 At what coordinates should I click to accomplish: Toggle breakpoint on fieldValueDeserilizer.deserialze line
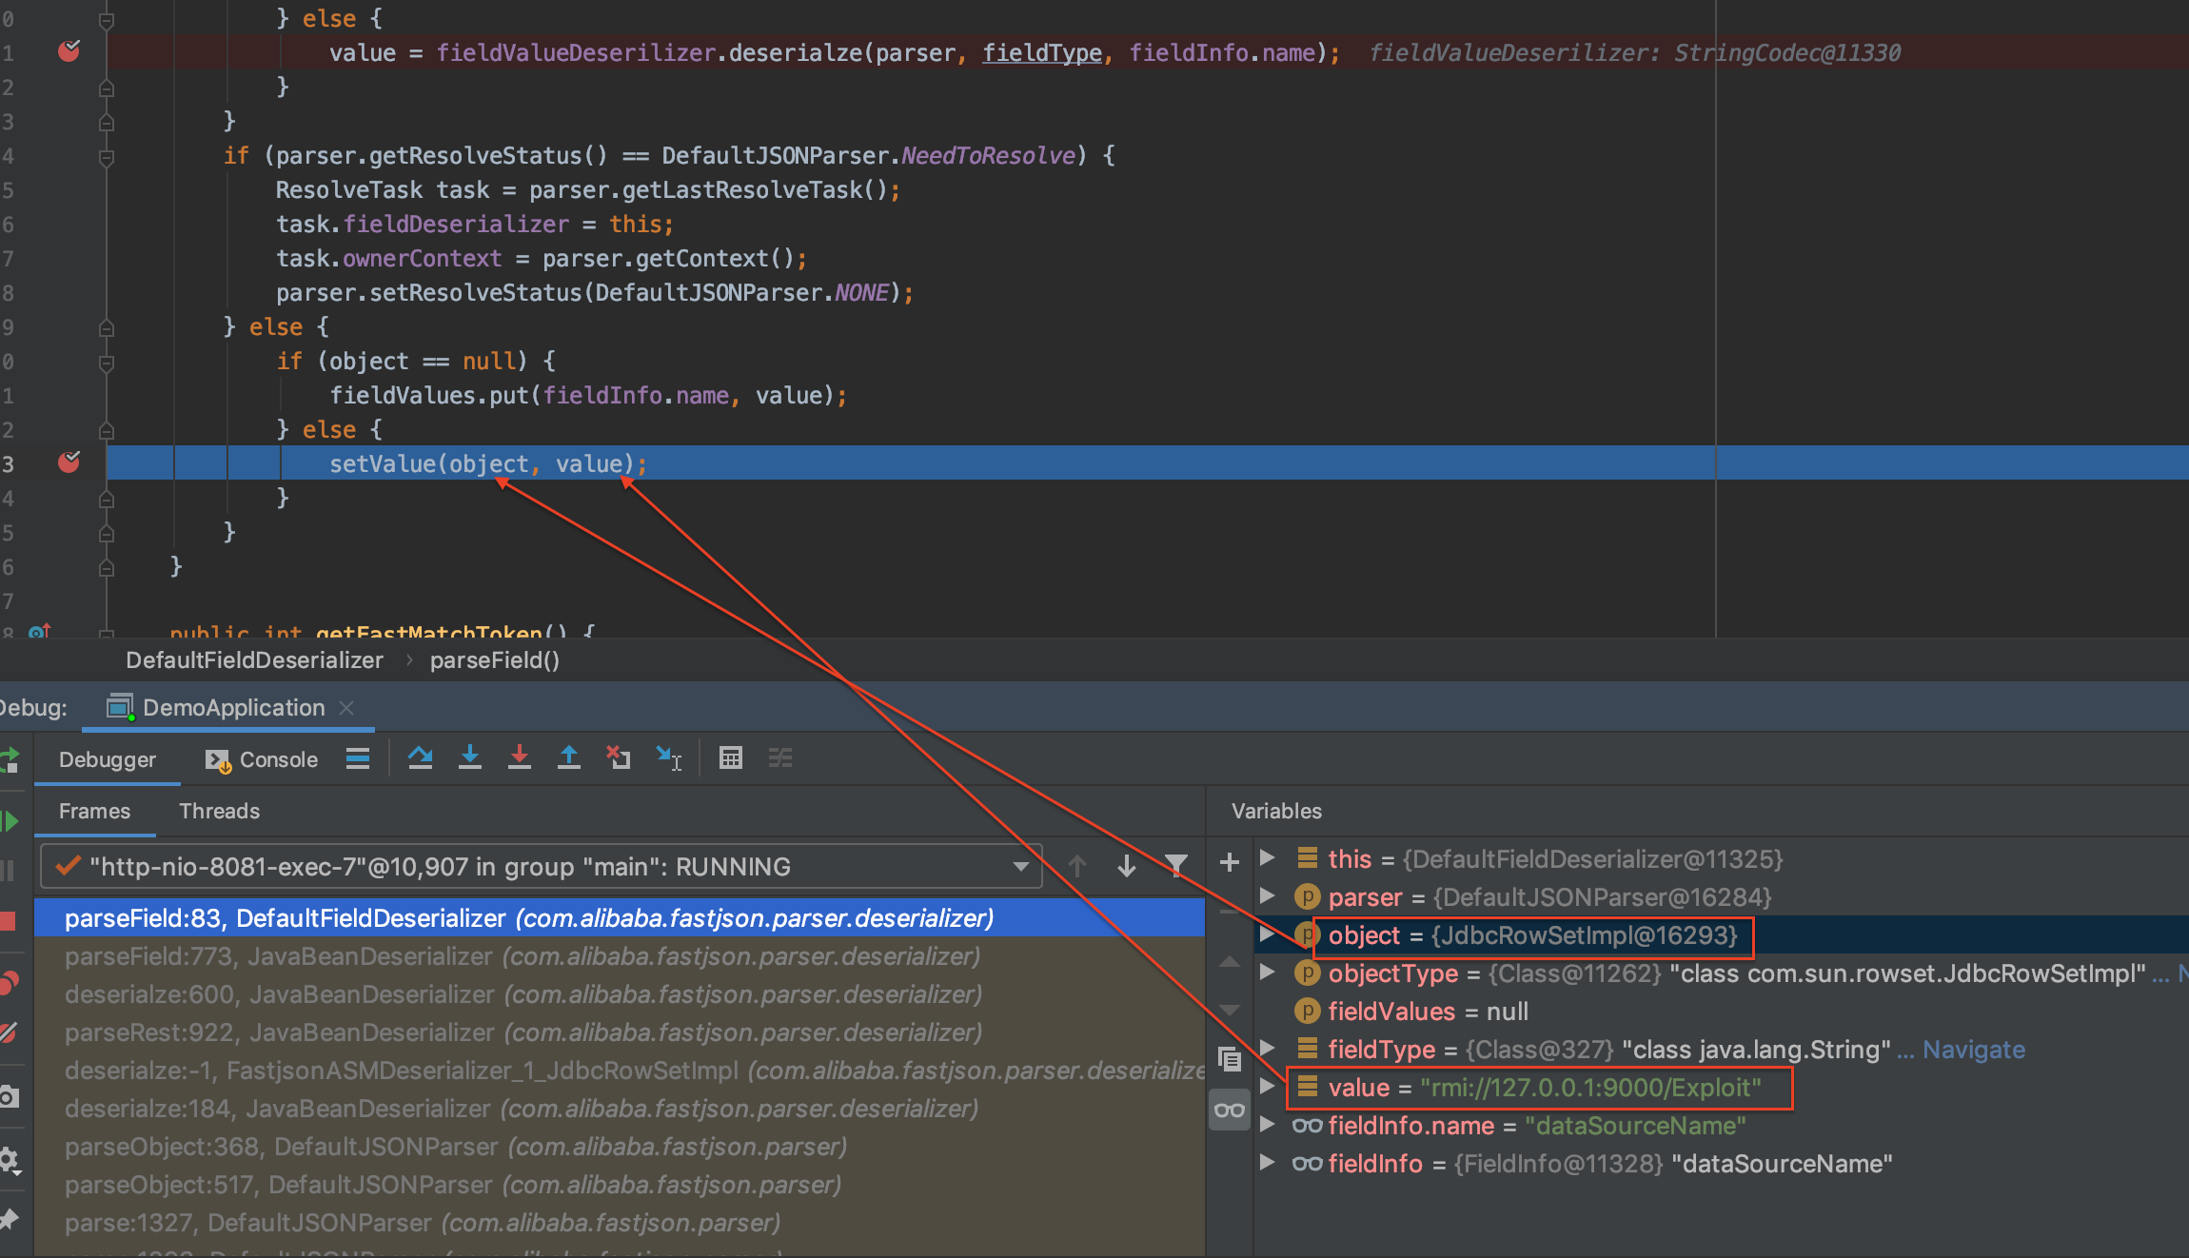[69, 51]
